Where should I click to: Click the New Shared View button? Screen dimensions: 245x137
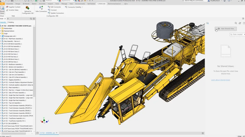click(226, 29)
